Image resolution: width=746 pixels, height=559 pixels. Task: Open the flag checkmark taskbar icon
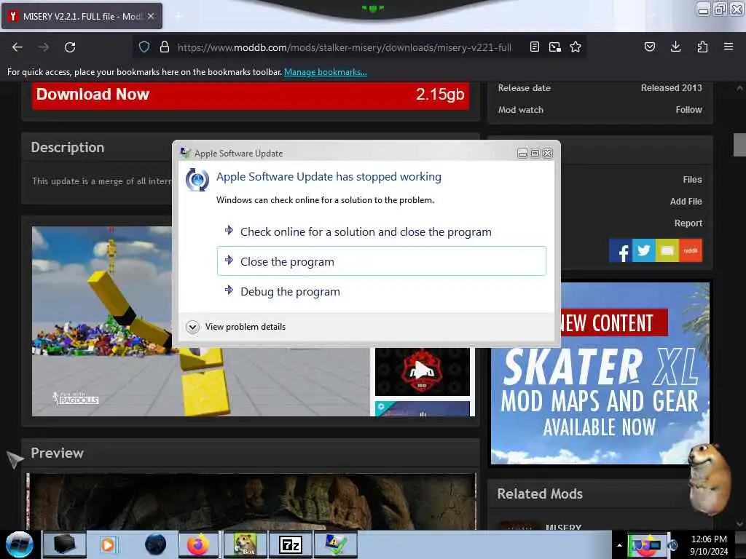click(x=336, y=544)
